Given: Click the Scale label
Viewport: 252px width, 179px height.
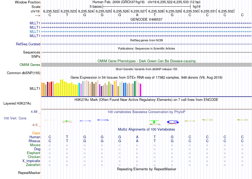Looking at the screenshot, I should point(36,7).
